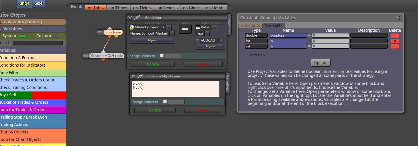Open the Buy / Sell category

pos(33,95)
